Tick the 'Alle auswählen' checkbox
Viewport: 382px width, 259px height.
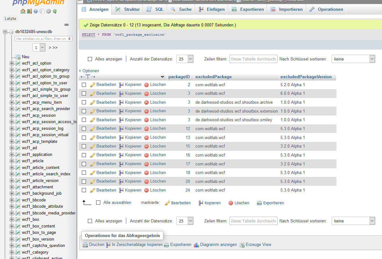coord(98,203)
